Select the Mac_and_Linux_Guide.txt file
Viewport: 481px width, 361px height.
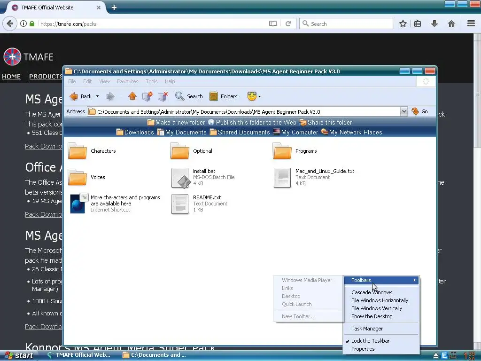tap(314, 177)
